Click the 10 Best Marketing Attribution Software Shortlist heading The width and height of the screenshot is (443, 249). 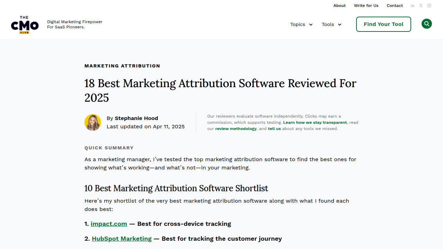pos(176,188)
